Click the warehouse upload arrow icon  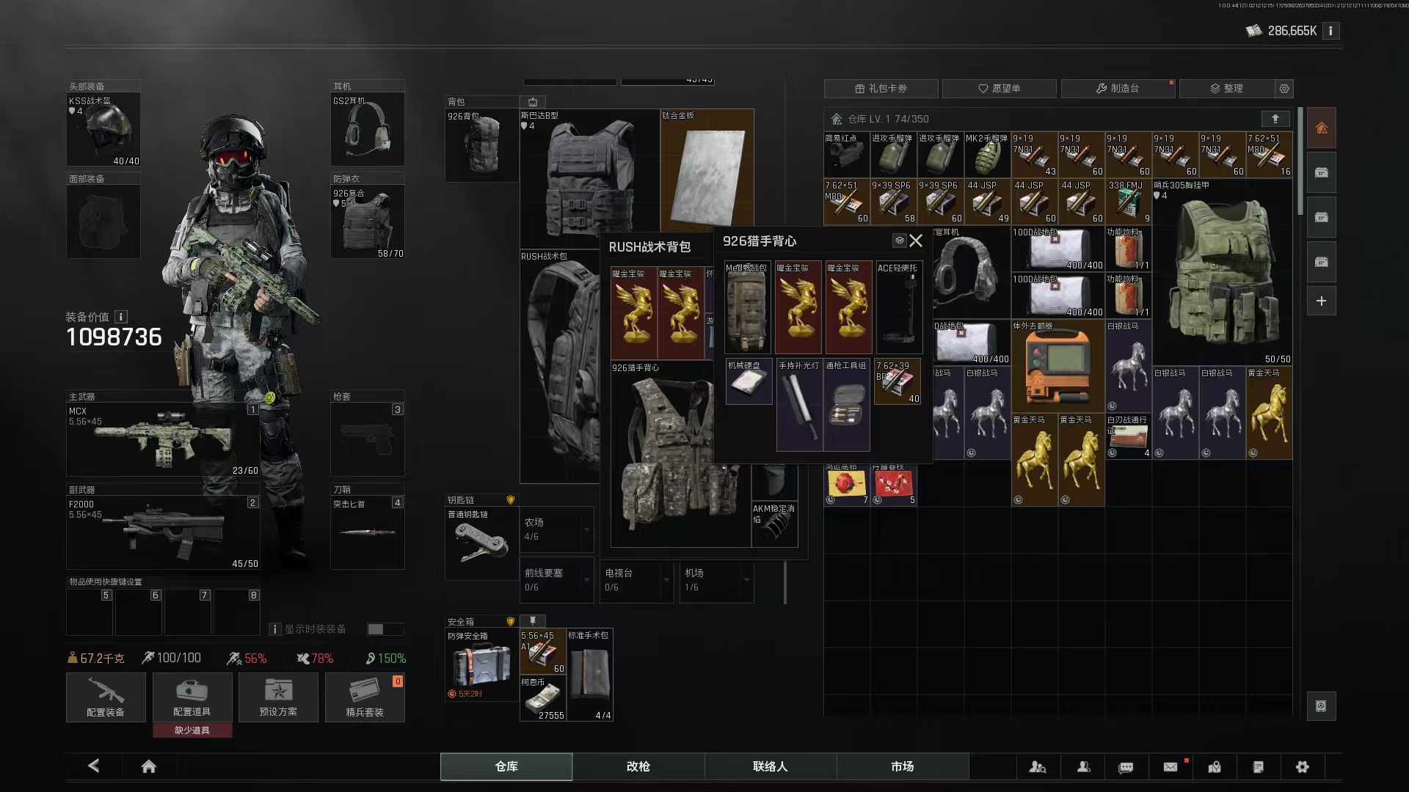[x=1275, y=119]
